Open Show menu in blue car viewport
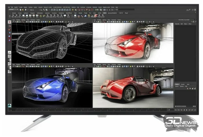This screenshot has height=137, width=203. [x=28, y=64]
